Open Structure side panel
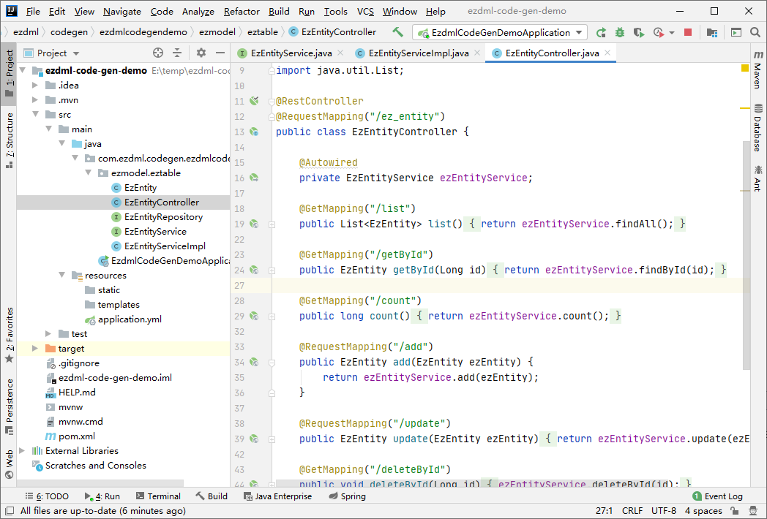This screenshot has height=519, width=767. pyautogui.click(x=9, y=141)
